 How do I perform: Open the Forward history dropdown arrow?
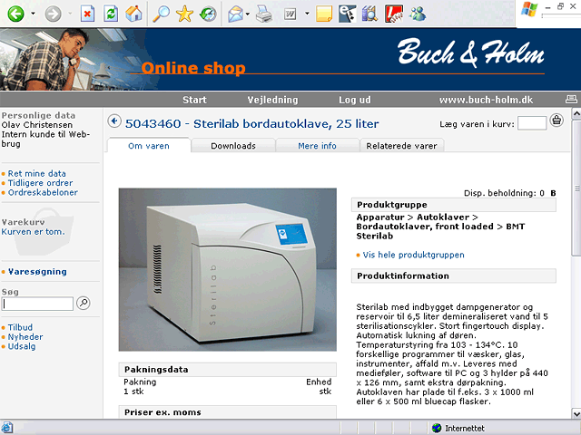[x=70, y=14]
